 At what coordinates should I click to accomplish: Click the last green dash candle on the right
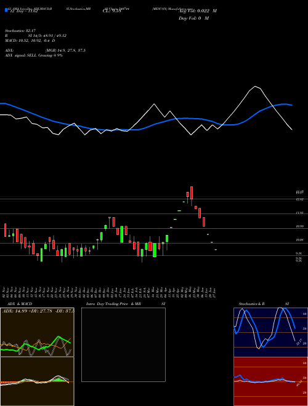coord(216,250)
